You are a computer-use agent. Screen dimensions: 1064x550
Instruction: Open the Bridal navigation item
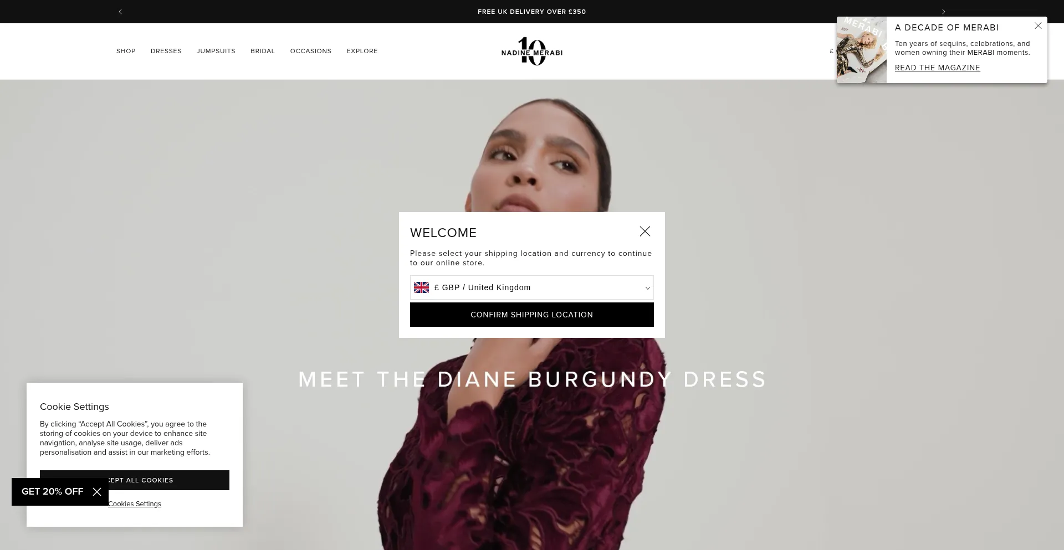[263, 51]
